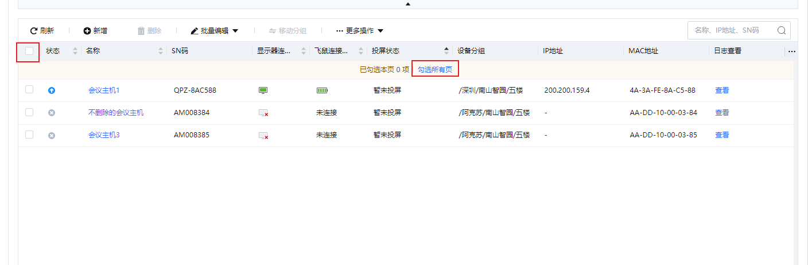Select checkbox for 不删除的会议主机 row
The height and width of the screenshot is (265, 808).
[29, 112]
